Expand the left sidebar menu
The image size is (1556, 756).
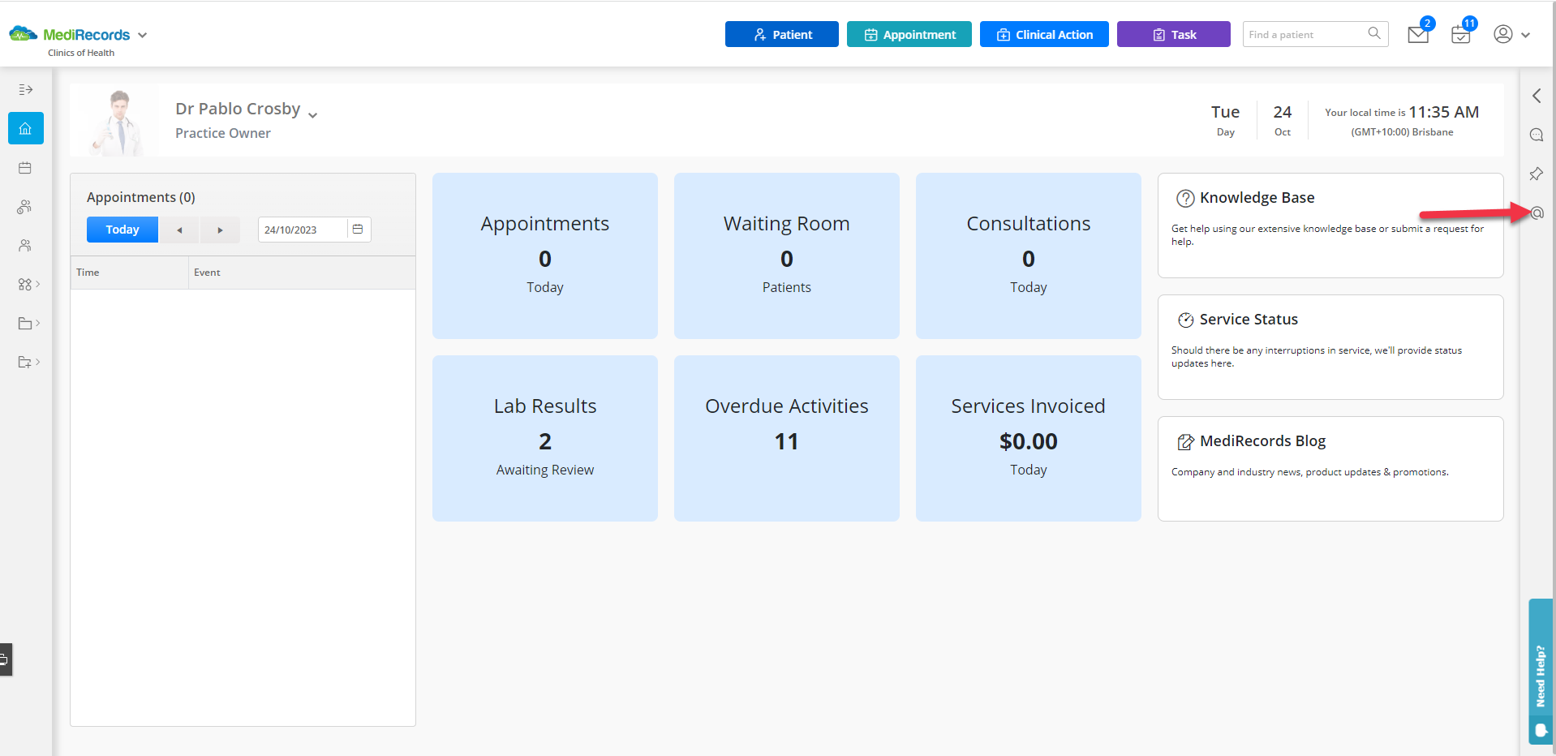click(x=25, y=89)
